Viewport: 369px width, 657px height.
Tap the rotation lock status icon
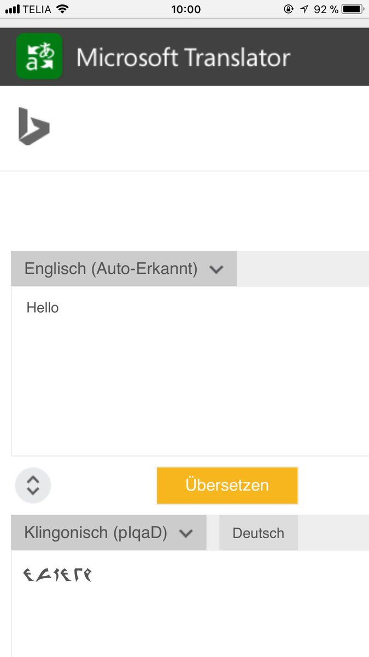coord(289,9)
